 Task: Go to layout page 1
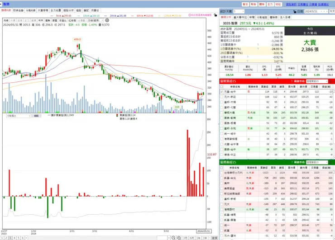pos(2,238)
